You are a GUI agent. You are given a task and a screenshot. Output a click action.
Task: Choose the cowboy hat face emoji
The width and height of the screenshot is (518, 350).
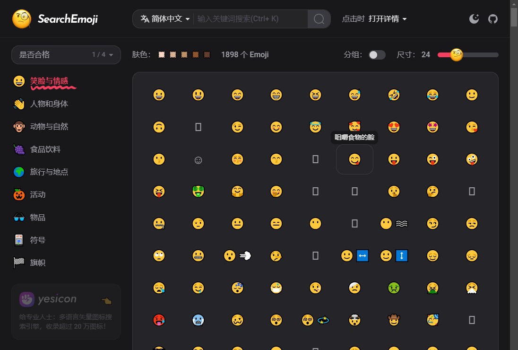point(394,320)
